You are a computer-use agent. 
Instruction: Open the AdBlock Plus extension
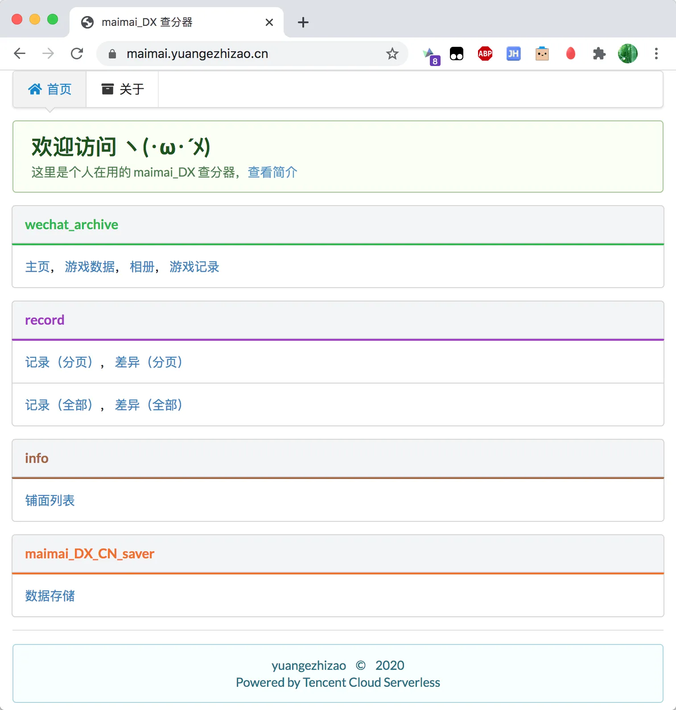tap(485, 54)
